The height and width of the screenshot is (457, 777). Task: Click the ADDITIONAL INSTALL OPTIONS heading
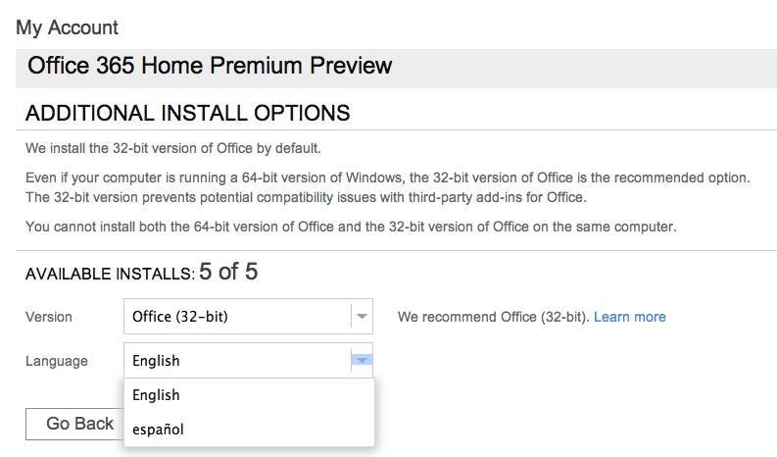(188, 113)
